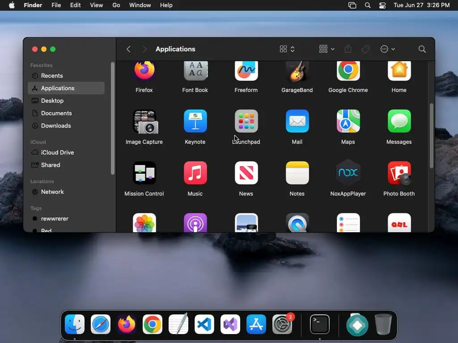Viewport: 458px width, 343px height.
Task: Open the Shared folder in sidebar
Action: (66, 165)
